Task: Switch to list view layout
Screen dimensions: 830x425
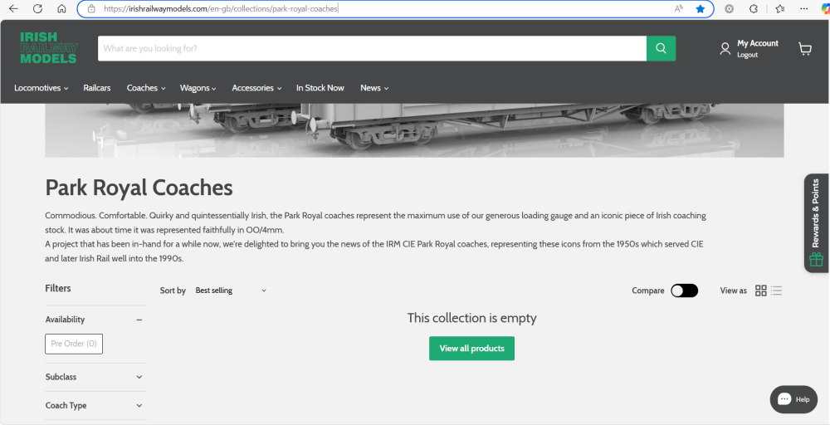Action: (x=776, y=291)
